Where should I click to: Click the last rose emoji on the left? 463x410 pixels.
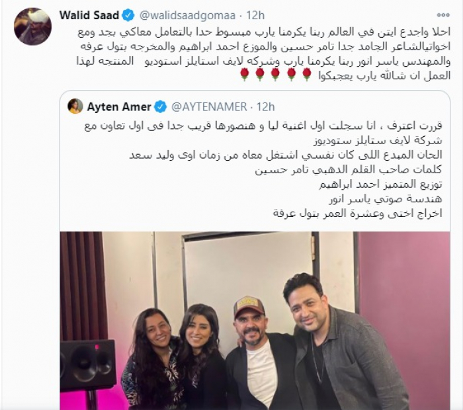click(x=245, y=75)
